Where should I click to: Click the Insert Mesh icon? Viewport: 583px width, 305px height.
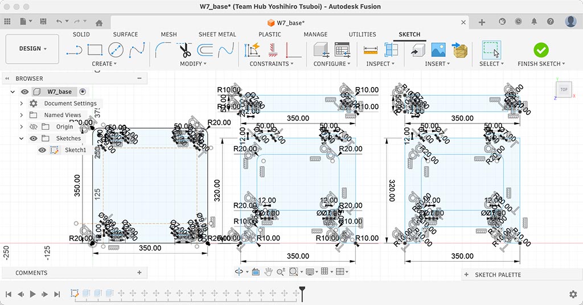(460, 50)
